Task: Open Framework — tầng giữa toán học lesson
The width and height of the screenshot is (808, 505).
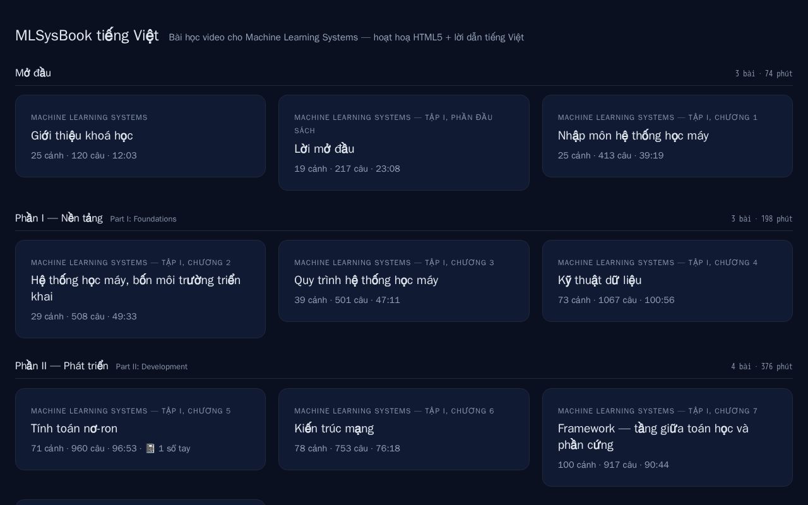Action: [x=667, y=437]
